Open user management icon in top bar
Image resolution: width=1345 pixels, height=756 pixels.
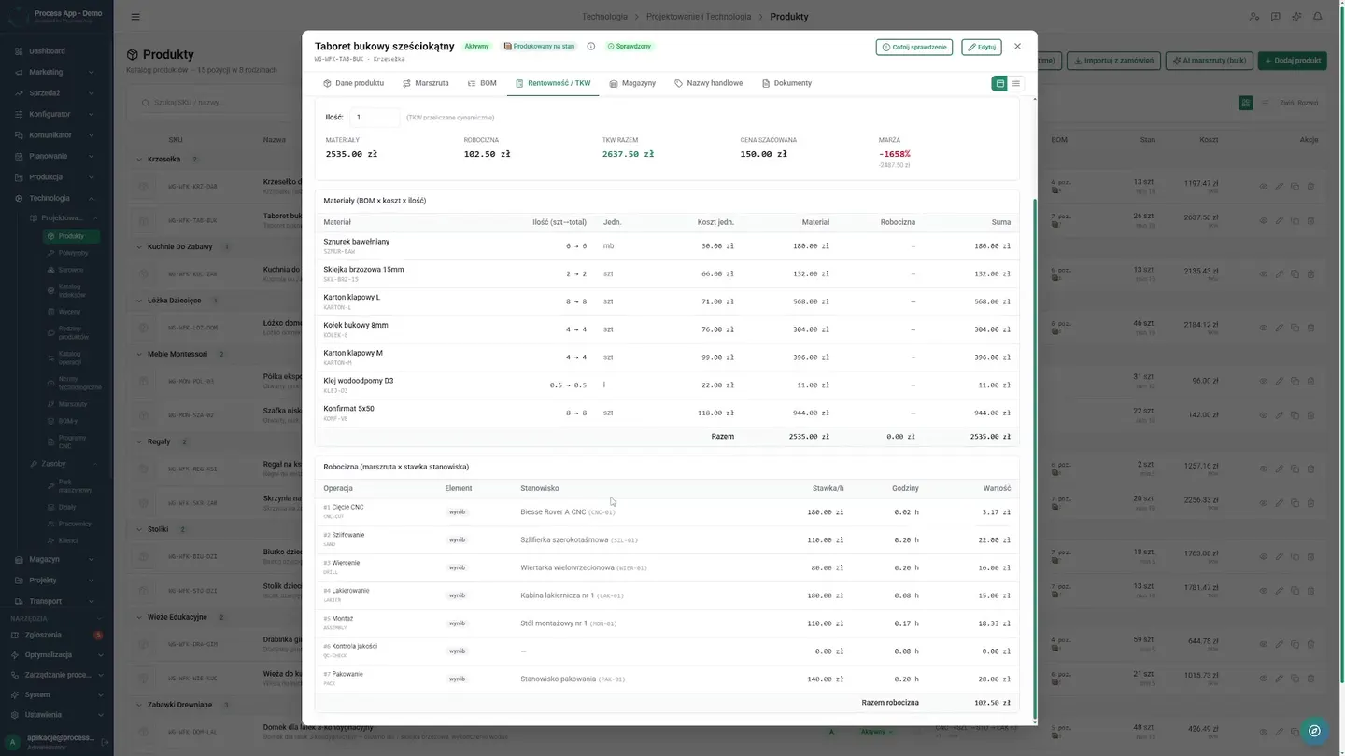coord(1254,17)
